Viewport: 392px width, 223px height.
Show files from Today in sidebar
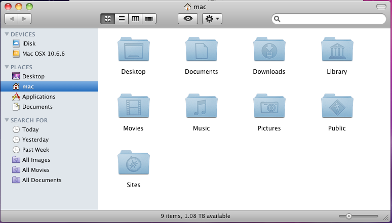pos(49,129)
